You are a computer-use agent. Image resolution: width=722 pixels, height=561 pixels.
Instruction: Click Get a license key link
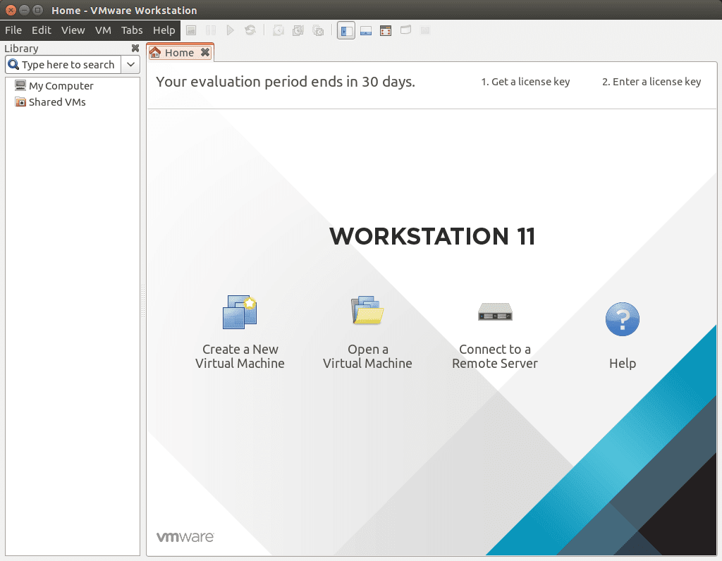tap(525, 82)
